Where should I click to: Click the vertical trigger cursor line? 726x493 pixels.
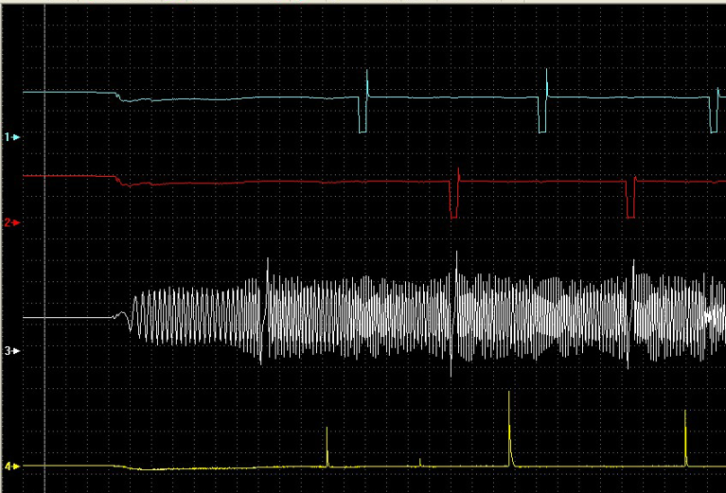[45, 246]
